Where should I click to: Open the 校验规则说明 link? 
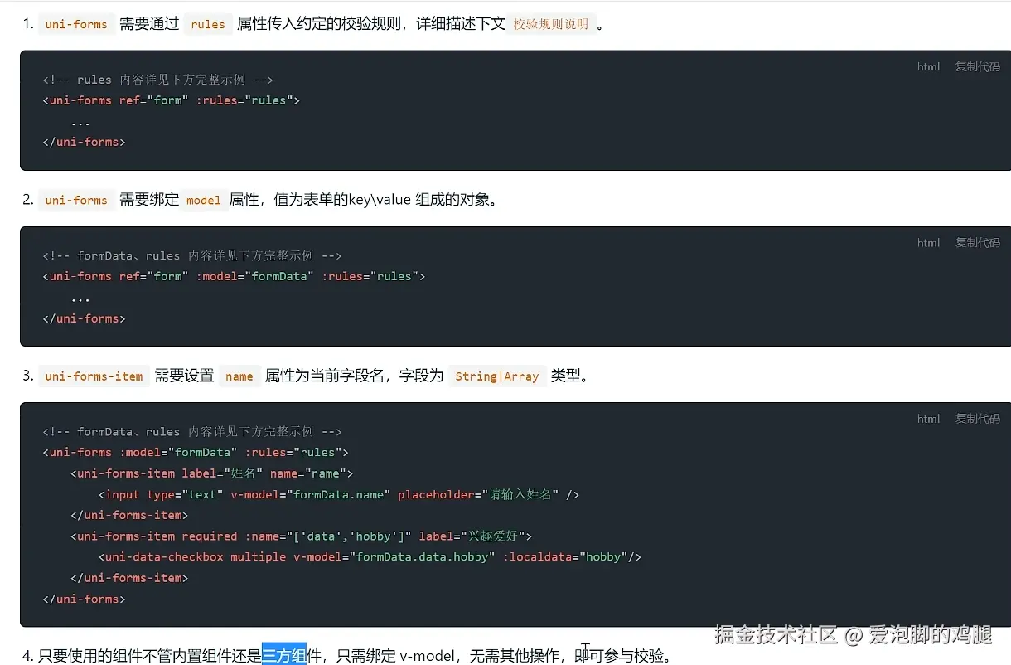(551, 24)
